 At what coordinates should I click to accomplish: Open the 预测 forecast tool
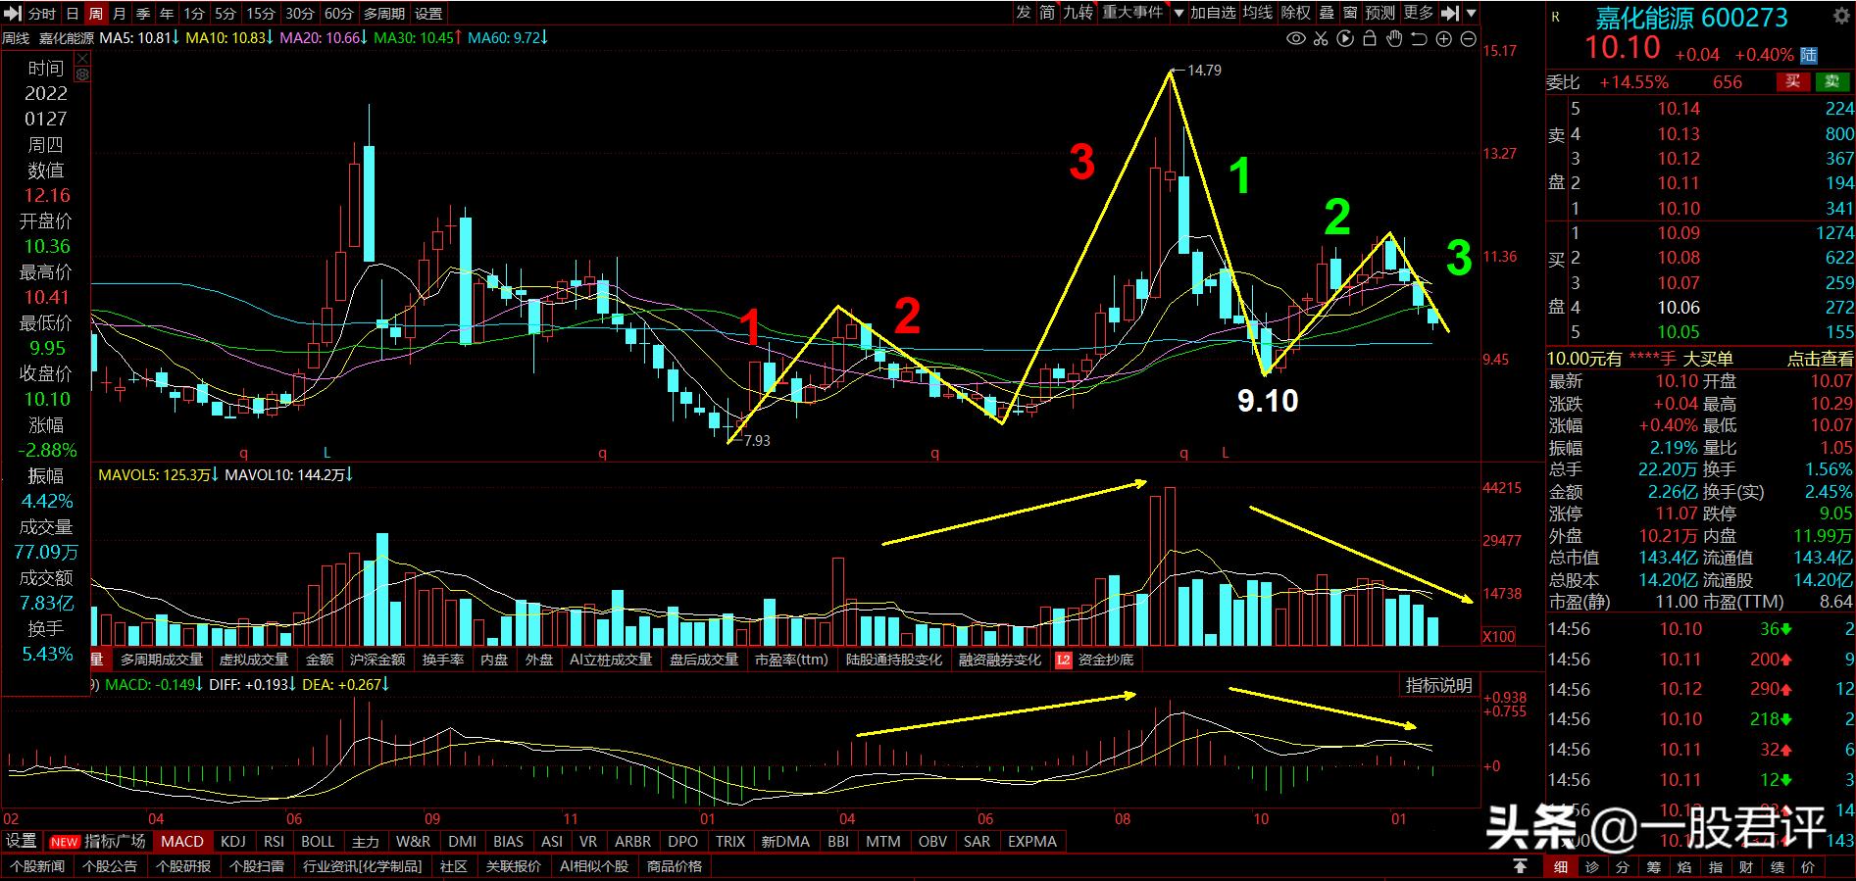coord(1380,13)
